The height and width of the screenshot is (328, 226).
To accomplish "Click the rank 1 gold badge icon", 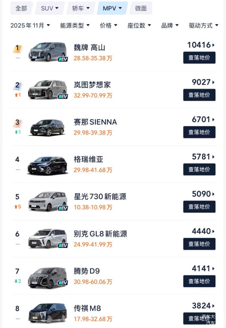I will point(17,48).
